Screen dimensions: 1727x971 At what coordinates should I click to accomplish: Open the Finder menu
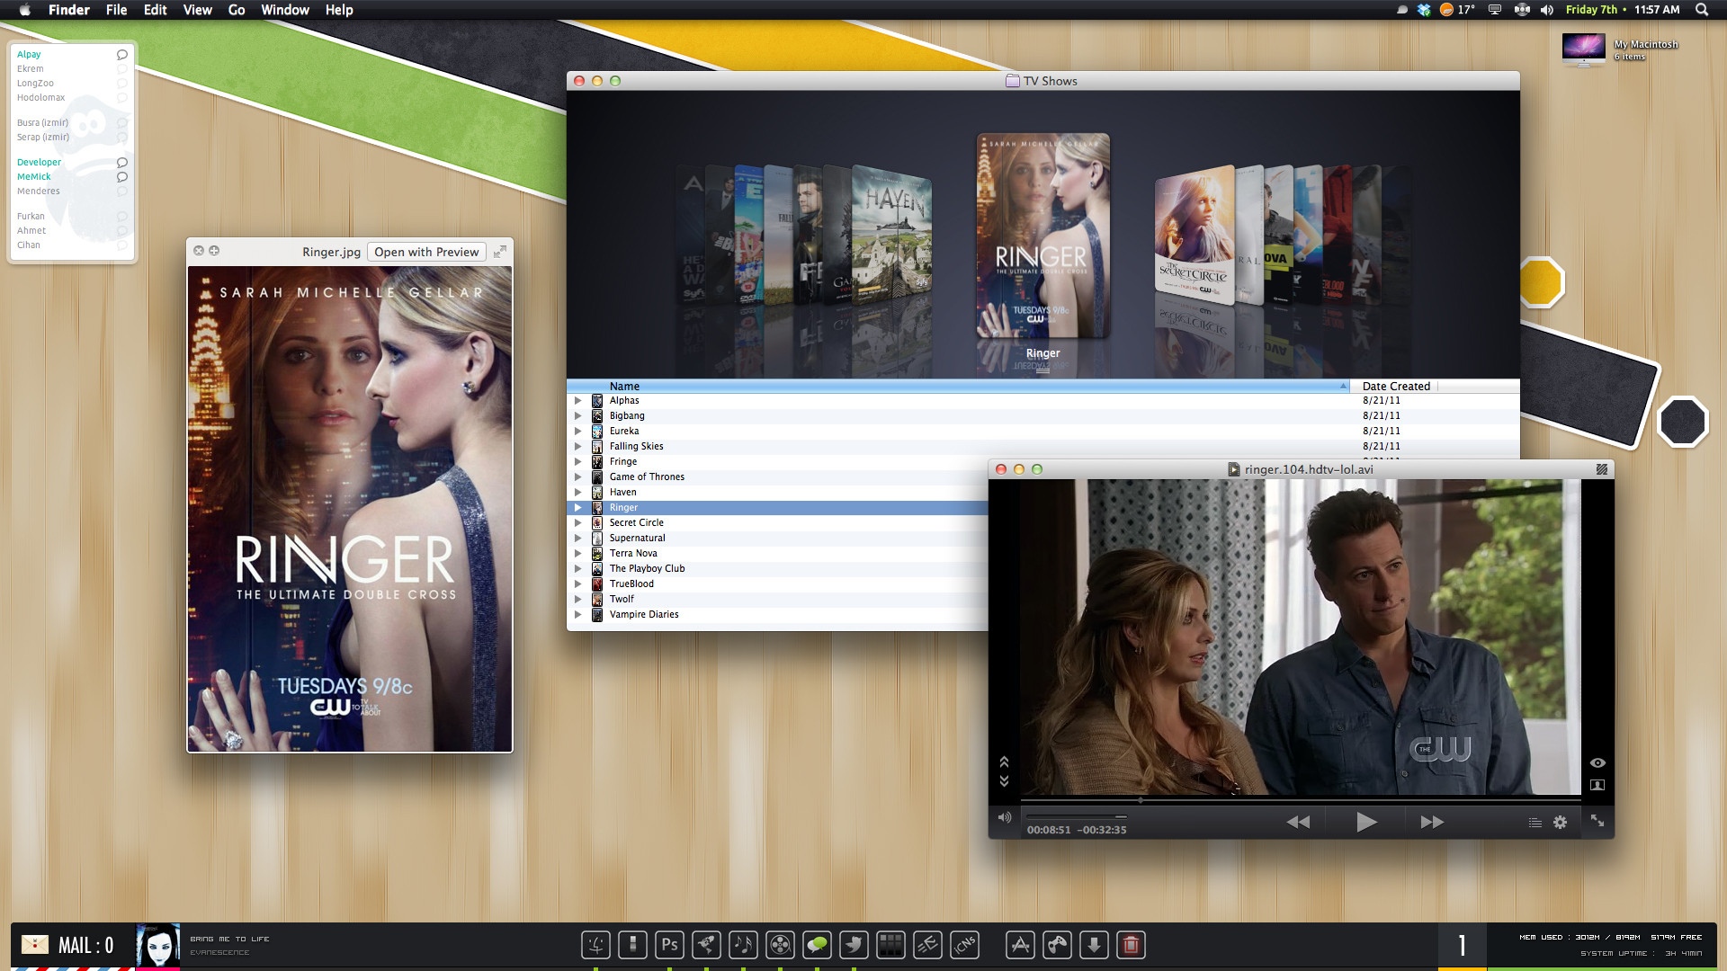coord(69,10)
